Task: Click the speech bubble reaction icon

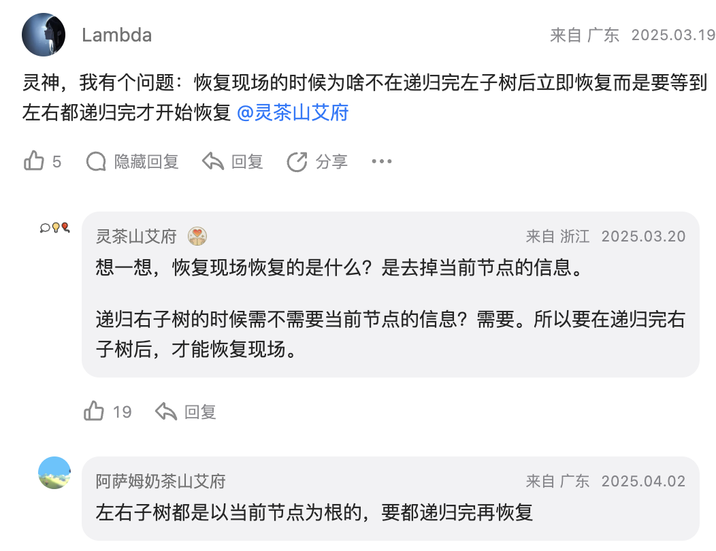Action: pos(44,229)
